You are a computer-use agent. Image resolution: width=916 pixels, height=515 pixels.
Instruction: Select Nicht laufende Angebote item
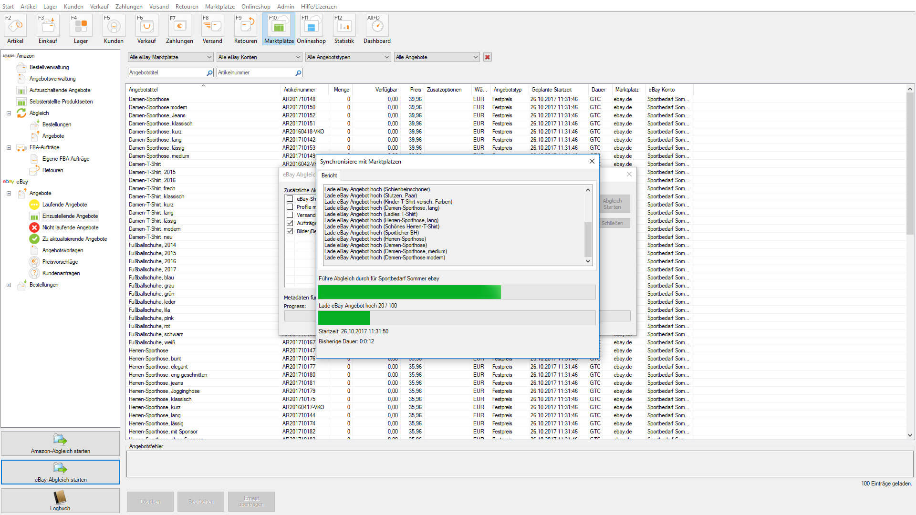(x=70, y=227)
